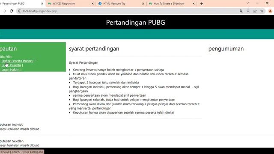
Task: Bookmark this page with the star icon
Action: click(x=262, y=11)
